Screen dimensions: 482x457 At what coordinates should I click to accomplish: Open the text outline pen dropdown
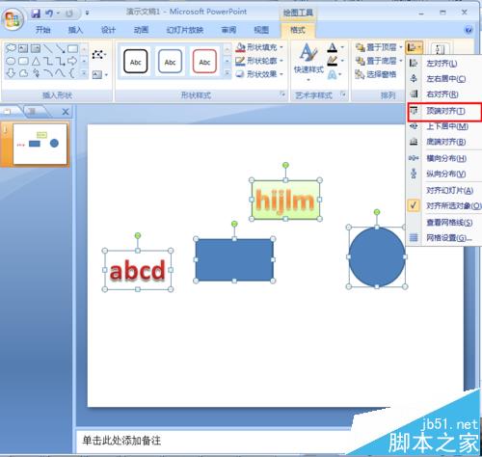335,61
